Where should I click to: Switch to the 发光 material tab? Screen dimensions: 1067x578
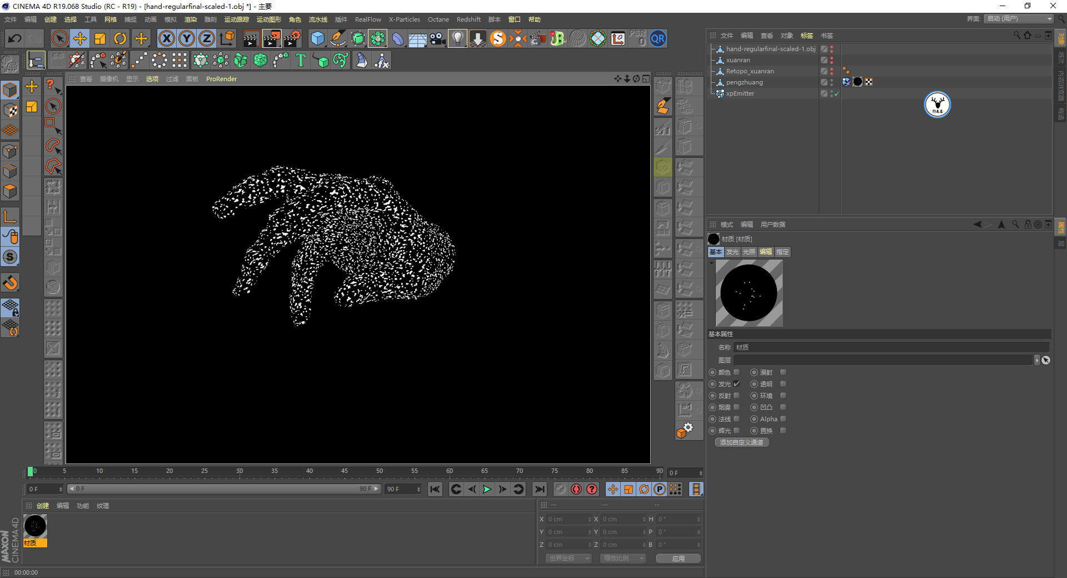(x=732, y=252)
